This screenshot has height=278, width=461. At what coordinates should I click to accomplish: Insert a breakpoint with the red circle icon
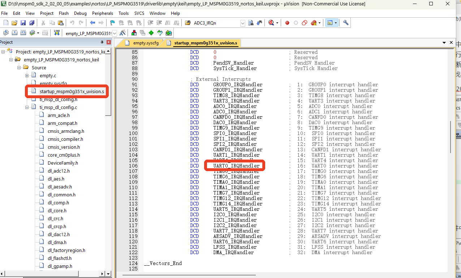287,23
